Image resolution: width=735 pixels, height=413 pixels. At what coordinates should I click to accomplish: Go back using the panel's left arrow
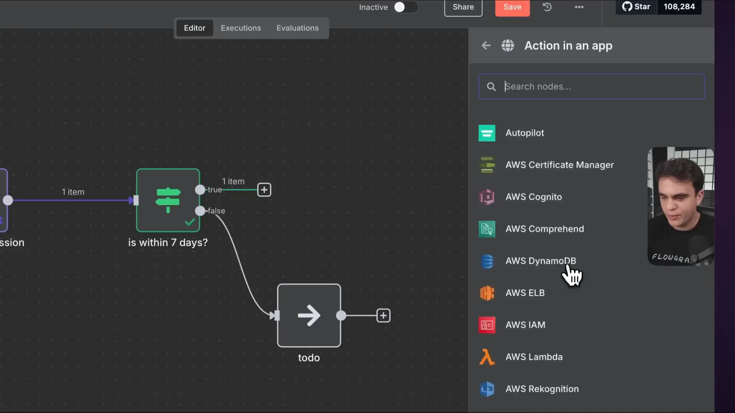[x=486, y=46]
